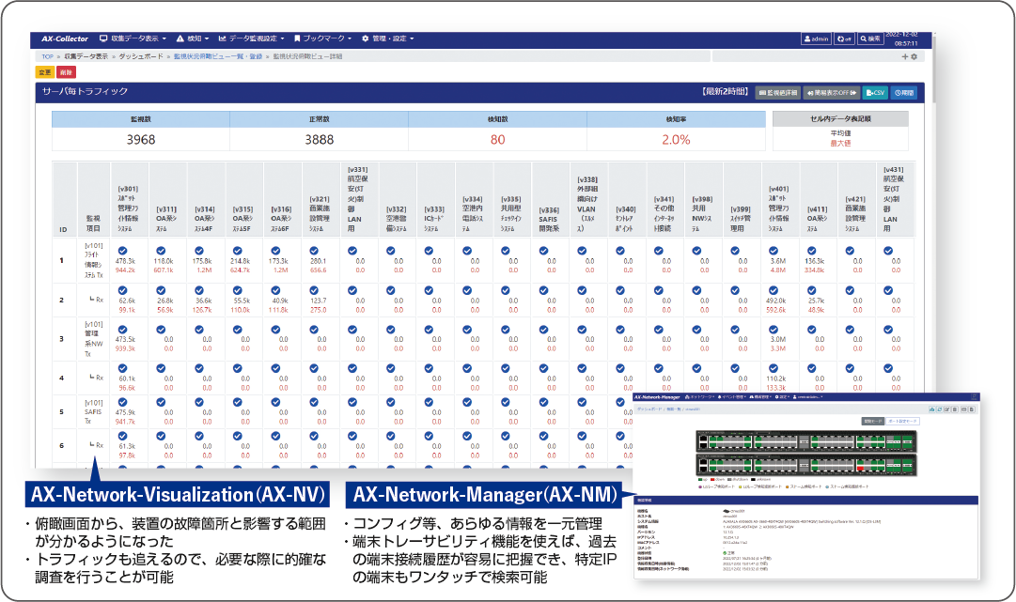Screen dimensions: 1016x602
Task: Open the gear settings icon in breadcrumb bar
Action: (x=914, y=57)
